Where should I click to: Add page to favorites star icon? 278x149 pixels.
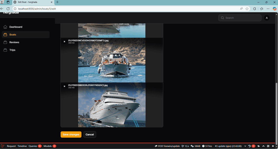tap(247, 9)
